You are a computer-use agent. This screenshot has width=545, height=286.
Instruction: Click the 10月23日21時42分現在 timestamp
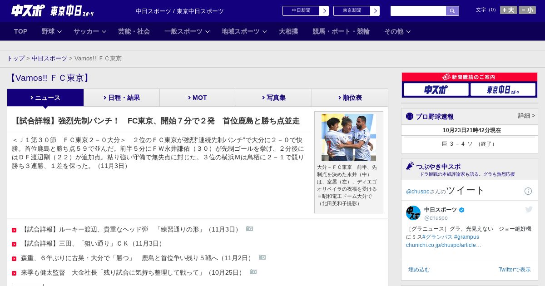pyautogui.click(x=471, y=130)
